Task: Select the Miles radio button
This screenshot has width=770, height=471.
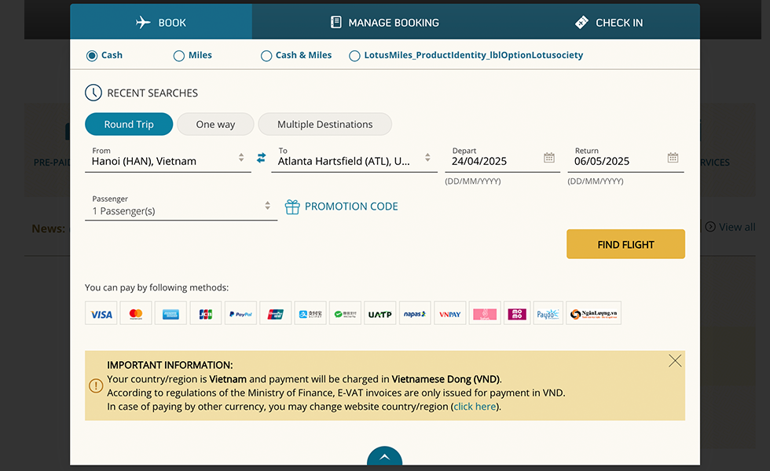Action: [x=179, y=56]
